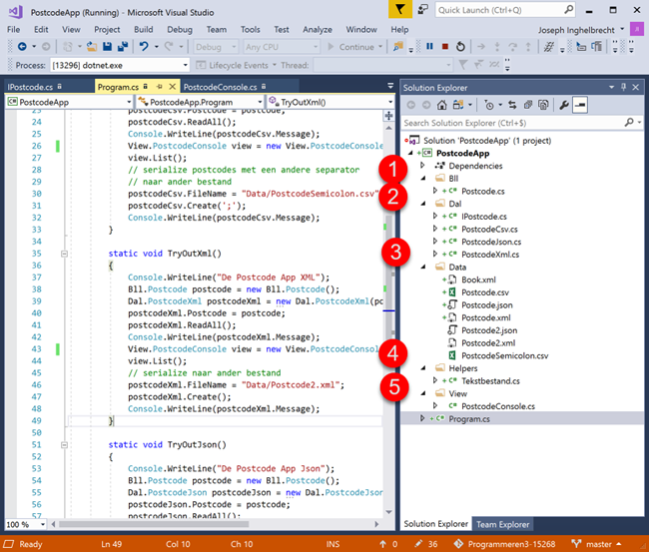Screen dimensions: 649x552
Task: Click the vertical scrollbar down arrow in editor
Action: click(388, 512)
